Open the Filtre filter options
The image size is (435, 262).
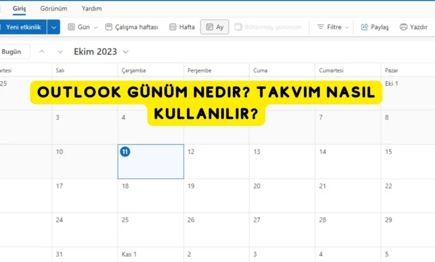click(333, 27)
